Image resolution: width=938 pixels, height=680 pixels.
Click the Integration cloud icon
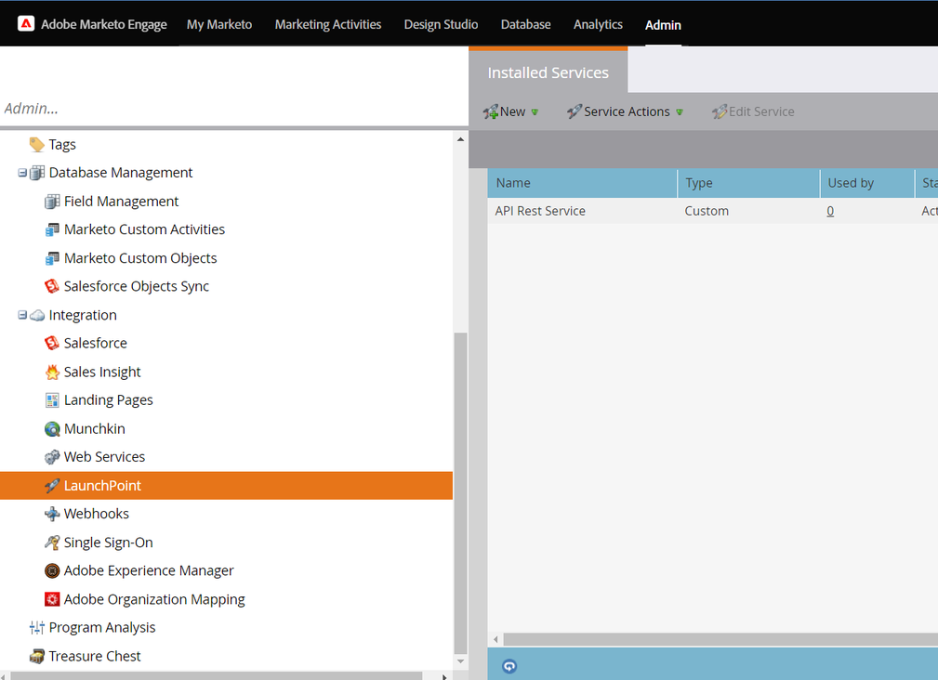tap(37, 315)
